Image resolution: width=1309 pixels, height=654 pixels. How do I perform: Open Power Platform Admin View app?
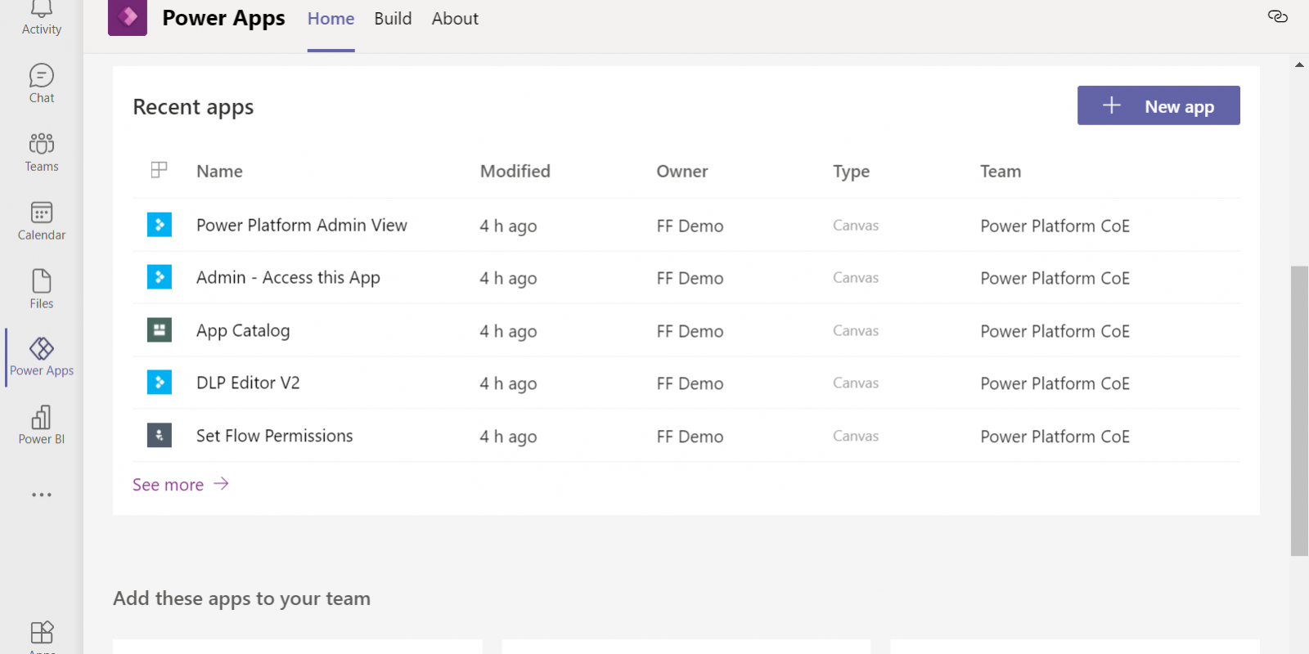tap(302, 225)
